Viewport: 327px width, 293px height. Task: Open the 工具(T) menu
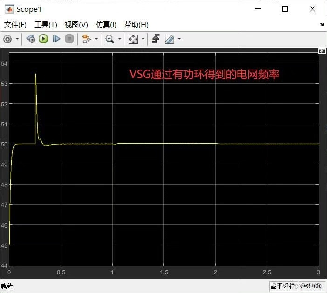coord(46,25)
